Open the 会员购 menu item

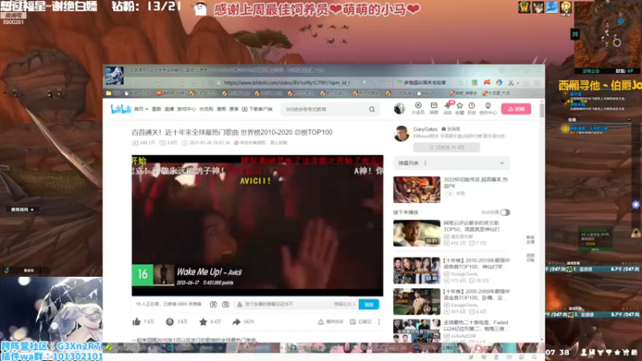click(206, 109)
